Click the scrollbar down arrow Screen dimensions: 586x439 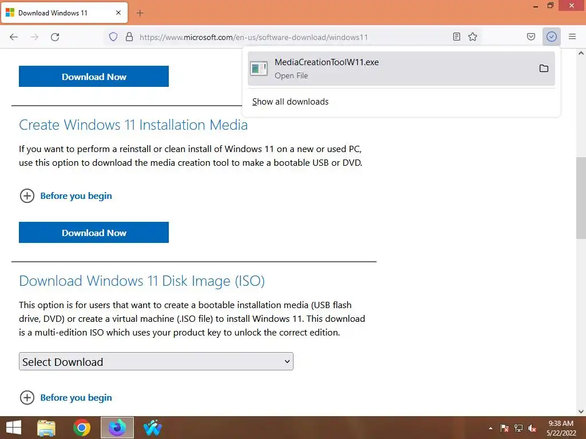[x=581, y=412]
